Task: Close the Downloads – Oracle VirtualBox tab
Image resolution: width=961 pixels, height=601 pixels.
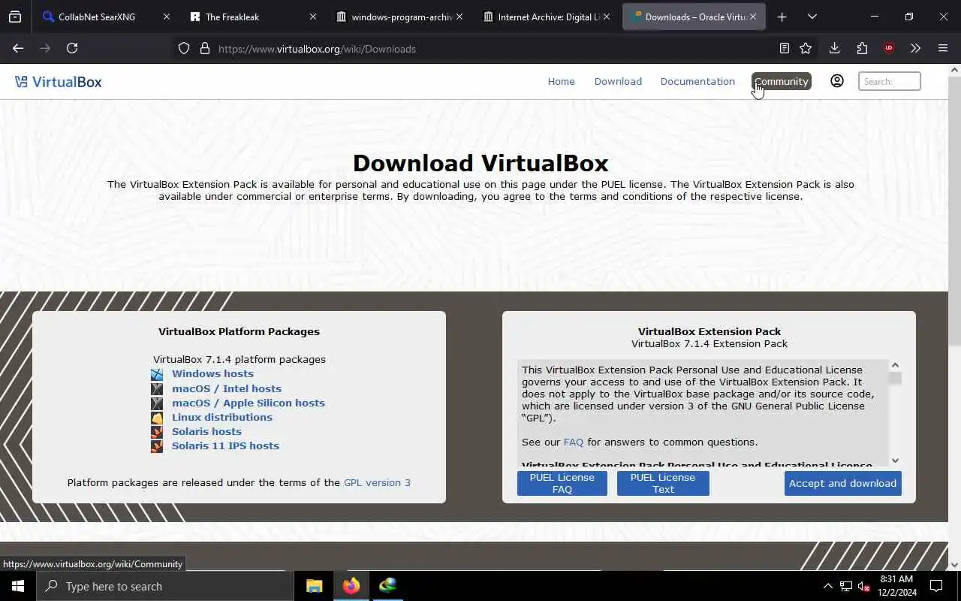Action: (752, 17)
